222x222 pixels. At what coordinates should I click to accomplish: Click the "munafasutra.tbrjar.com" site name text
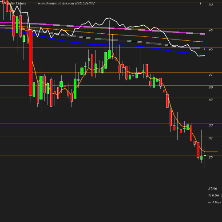(x=56, y=4)
